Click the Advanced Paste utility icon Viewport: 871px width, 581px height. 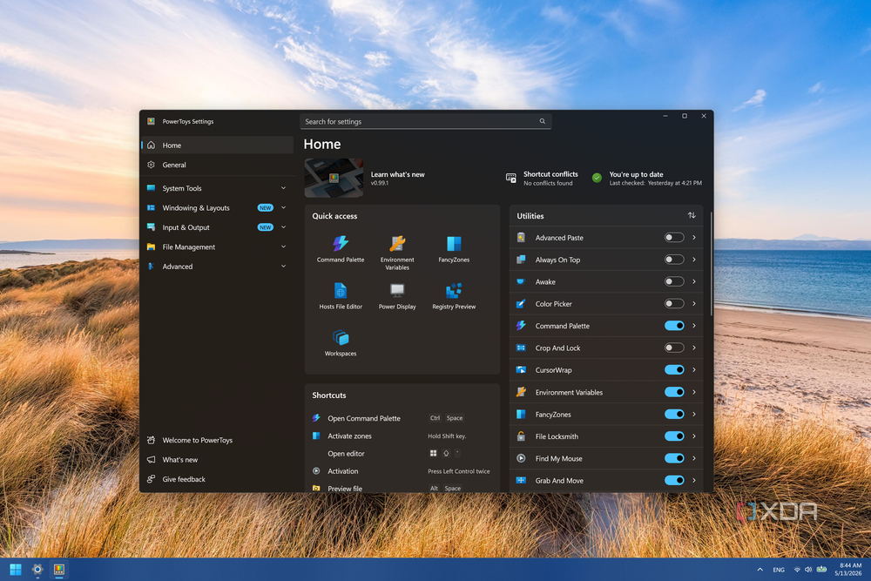(x=521, y=238)
